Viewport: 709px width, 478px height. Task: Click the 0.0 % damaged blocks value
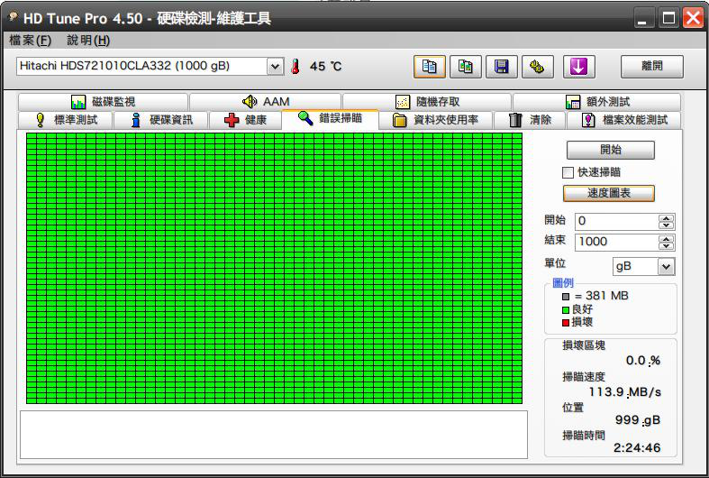[x=643, y=361]
